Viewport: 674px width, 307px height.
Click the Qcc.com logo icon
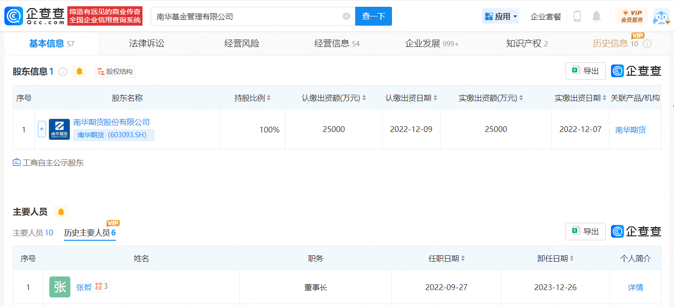[13, 16]
